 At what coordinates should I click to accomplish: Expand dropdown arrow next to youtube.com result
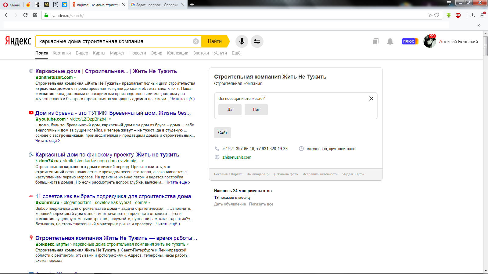[x=110, y=119]
